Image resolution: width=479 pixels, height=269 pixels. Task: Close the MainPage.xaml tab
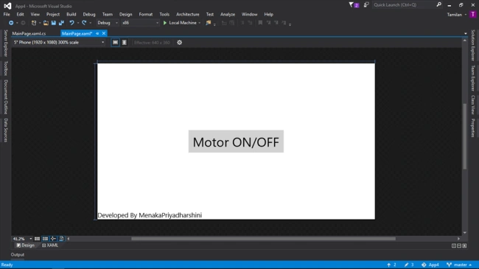[104, 33]
